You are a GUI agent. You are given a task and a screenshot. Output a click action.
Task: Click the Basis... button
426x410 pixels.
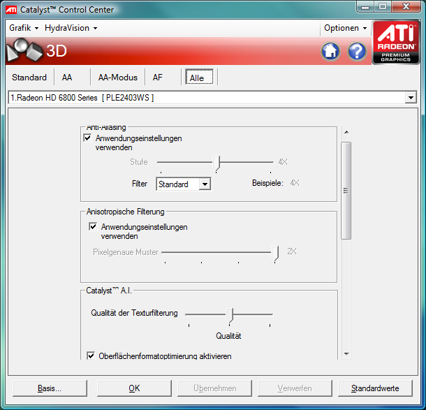click(x=50, y=388)
